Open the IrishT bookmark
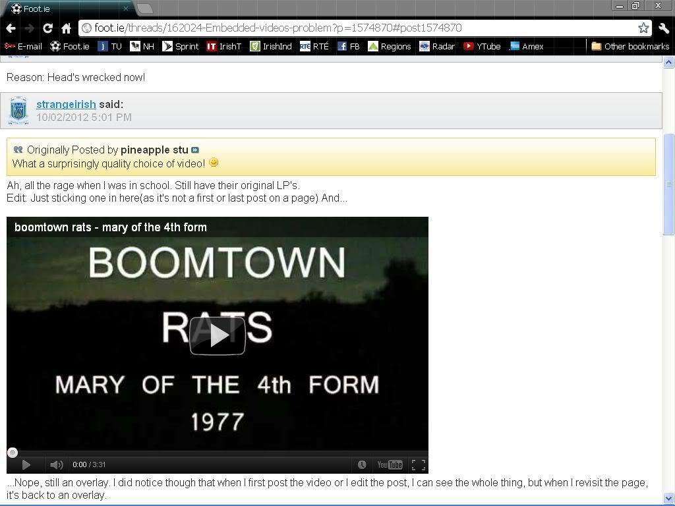Viewport: 675px width, 506px height. tap(224, 46)
